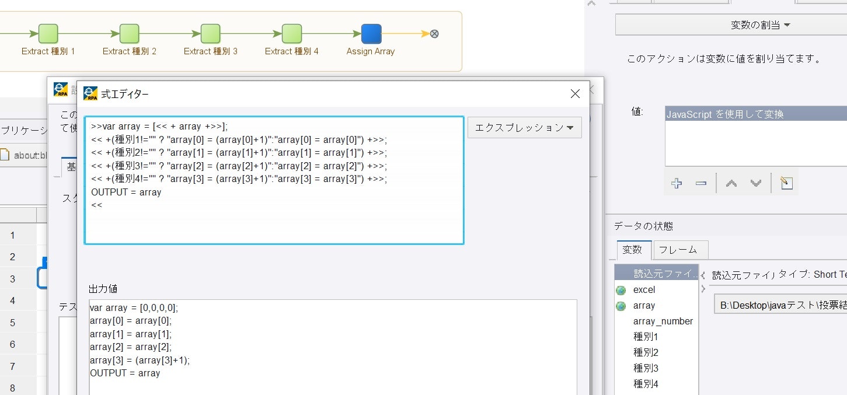
Task: Move the value up with arrow icon
Action: coord(731,183)
